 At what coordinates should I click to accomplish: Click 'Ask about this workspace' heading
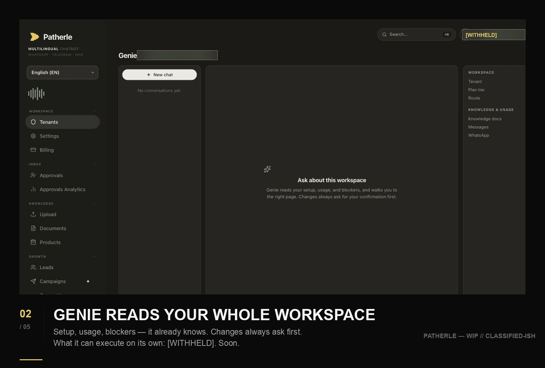[x=332, y=180]
